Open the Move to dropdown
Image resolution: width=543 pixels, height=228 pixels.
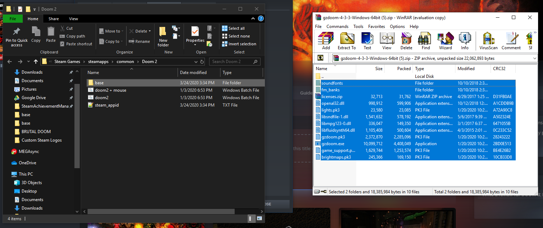pyautogui.click(x=111, y=31)
